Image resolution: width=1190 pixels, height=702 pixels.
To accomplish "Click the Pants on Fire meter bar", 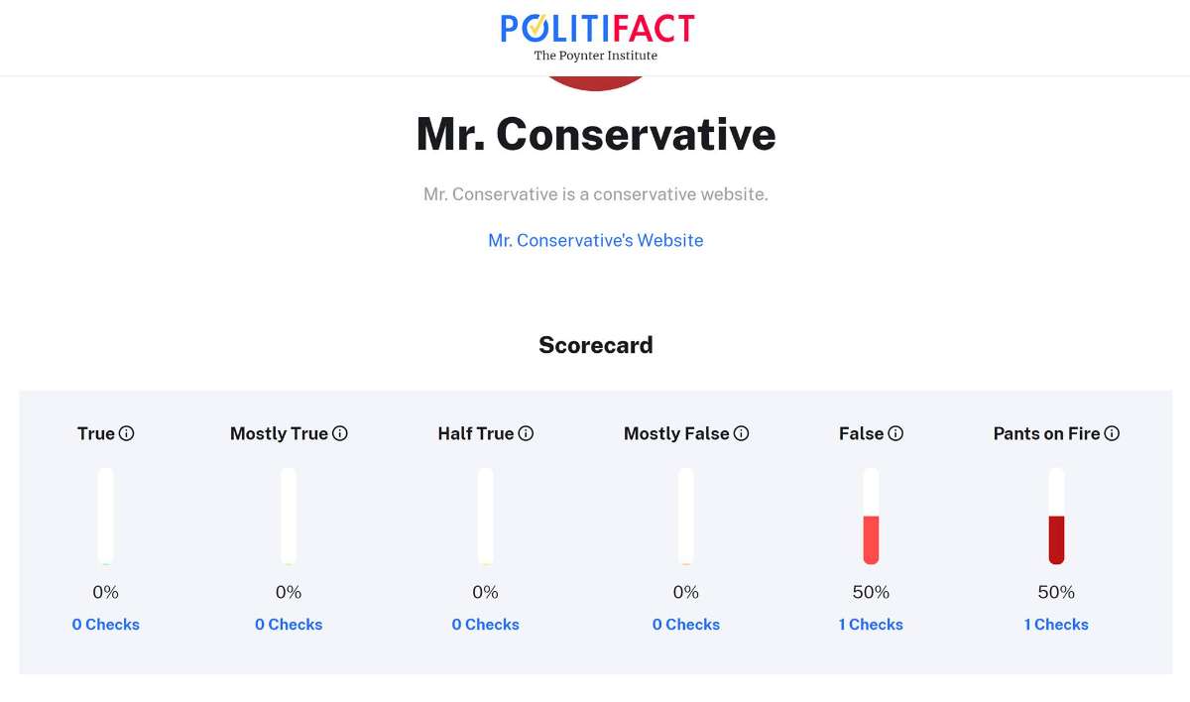I will 1056,517.
